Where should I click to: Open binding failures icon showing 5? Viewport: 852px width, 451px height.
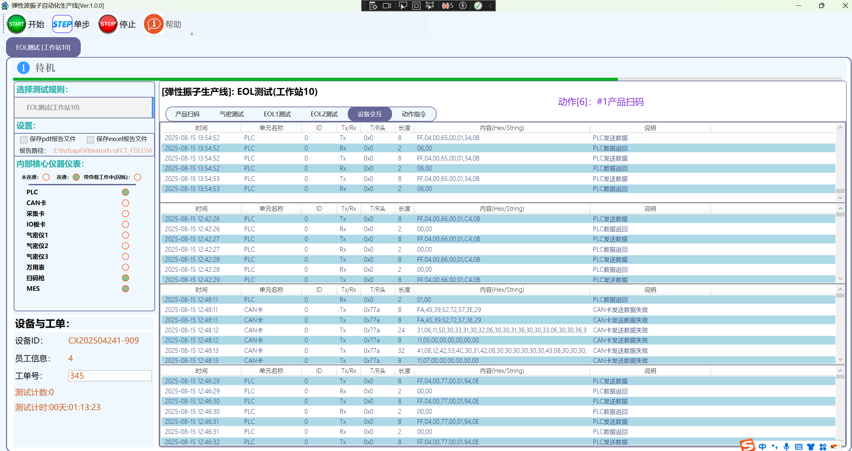click(447, 6)
